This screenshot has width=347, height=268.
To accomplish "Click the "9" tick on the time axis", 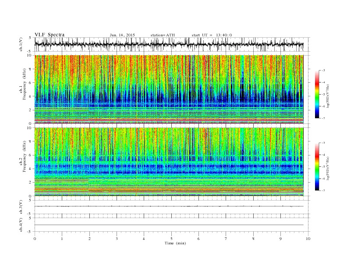I will click(280, 239).
